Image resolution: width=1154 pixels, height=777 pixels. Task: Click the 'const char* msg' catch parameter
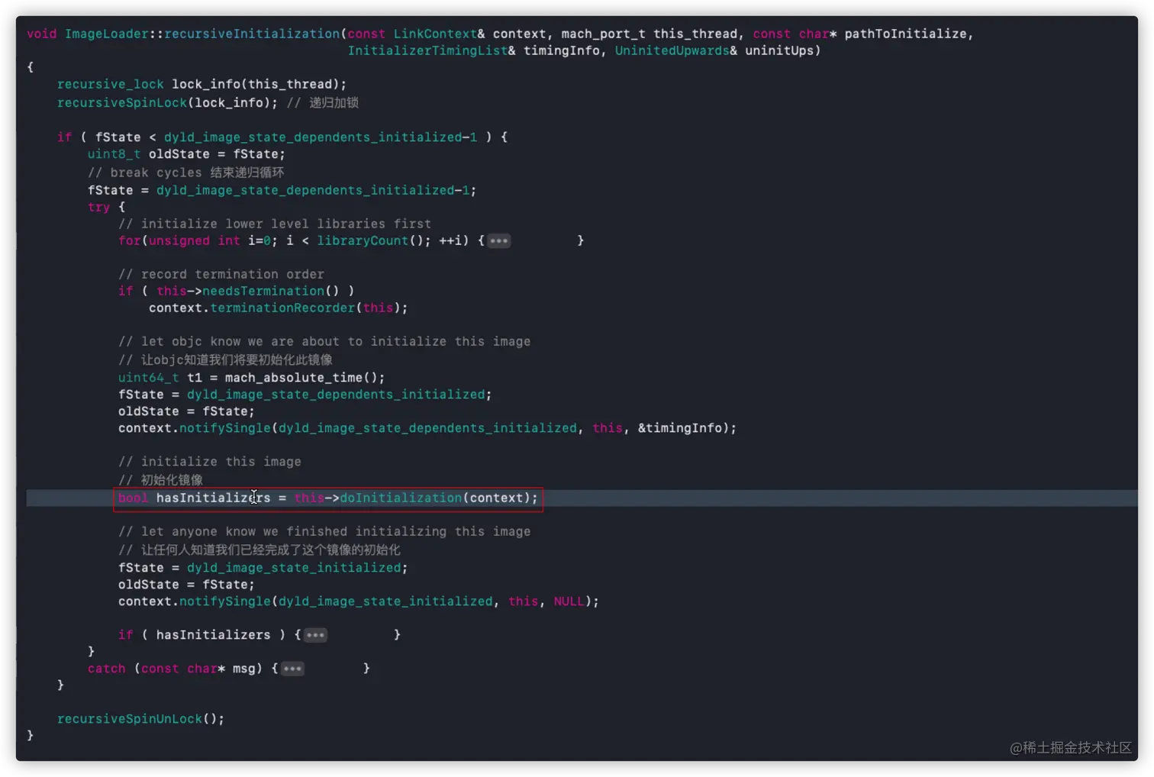[x=198, y=669]
